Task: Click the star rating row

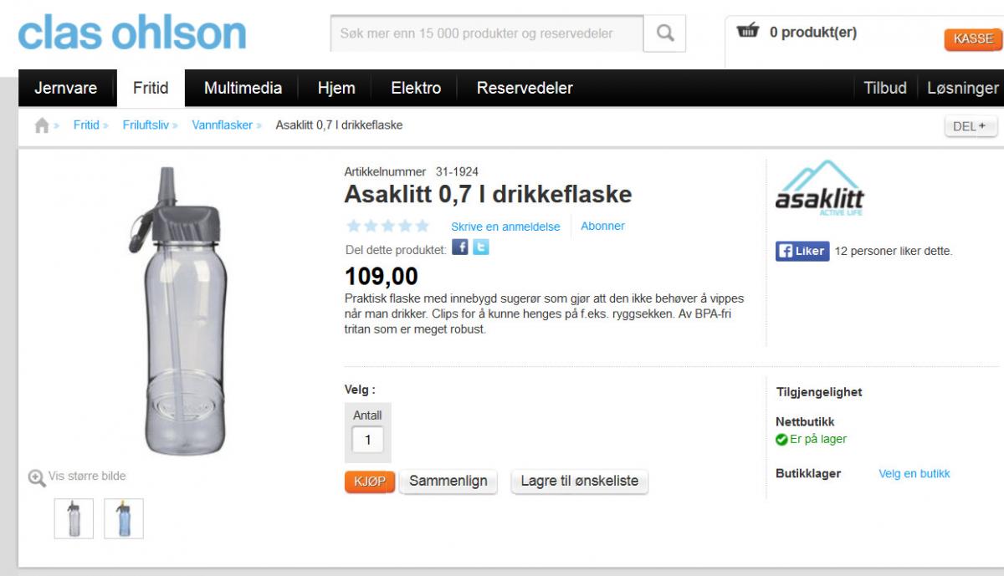Action: coord(388,226)
